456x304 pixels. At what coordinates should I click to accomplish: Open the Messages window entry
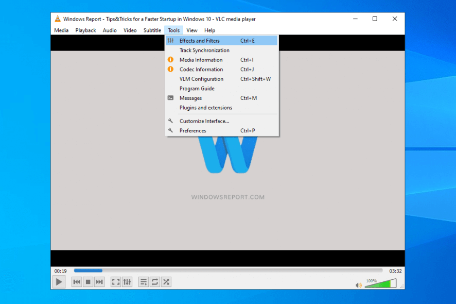pos(222,98)
